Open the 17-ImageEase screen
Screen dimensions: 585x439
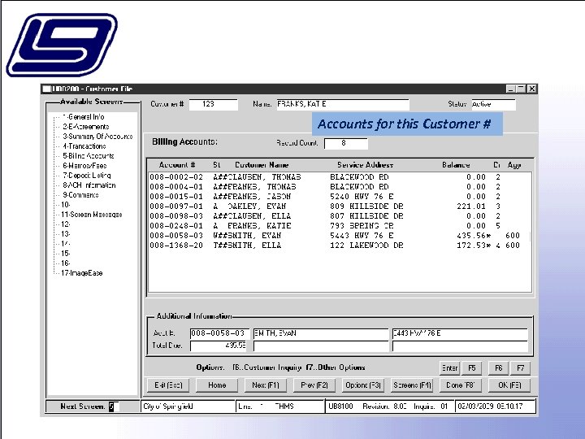pyautogui.click(x=82, y=273)
